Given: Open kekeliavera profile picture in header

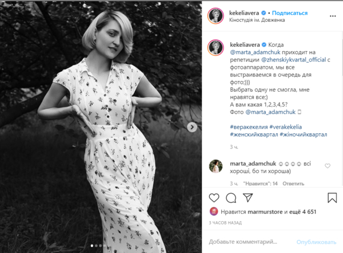Looking at the screenshot, I should [216, 16].
